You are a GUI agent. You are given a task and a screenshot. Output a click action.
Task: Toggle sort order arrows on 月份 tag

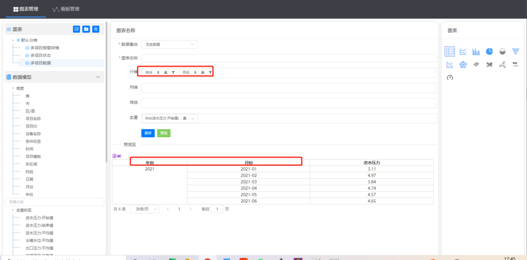pyautogui.click(x=195, y=72)
